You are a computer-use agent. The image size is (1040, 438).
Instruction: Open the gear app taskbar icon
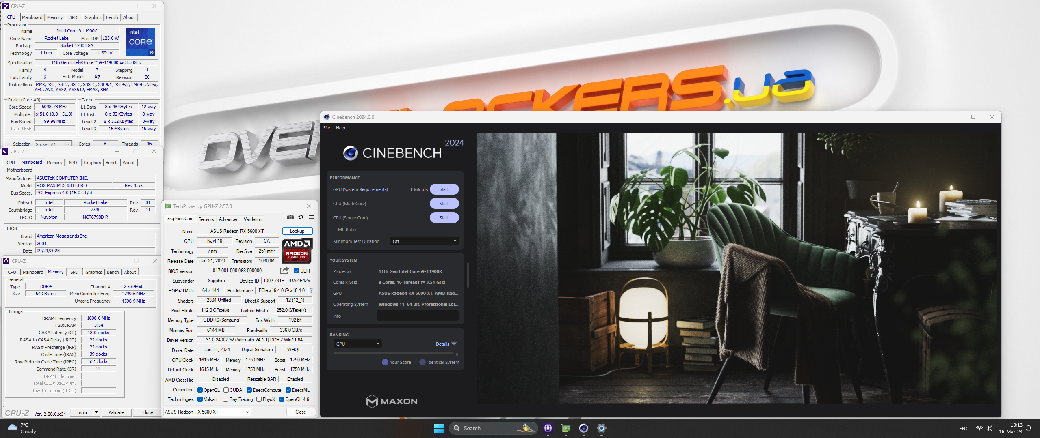602,428
